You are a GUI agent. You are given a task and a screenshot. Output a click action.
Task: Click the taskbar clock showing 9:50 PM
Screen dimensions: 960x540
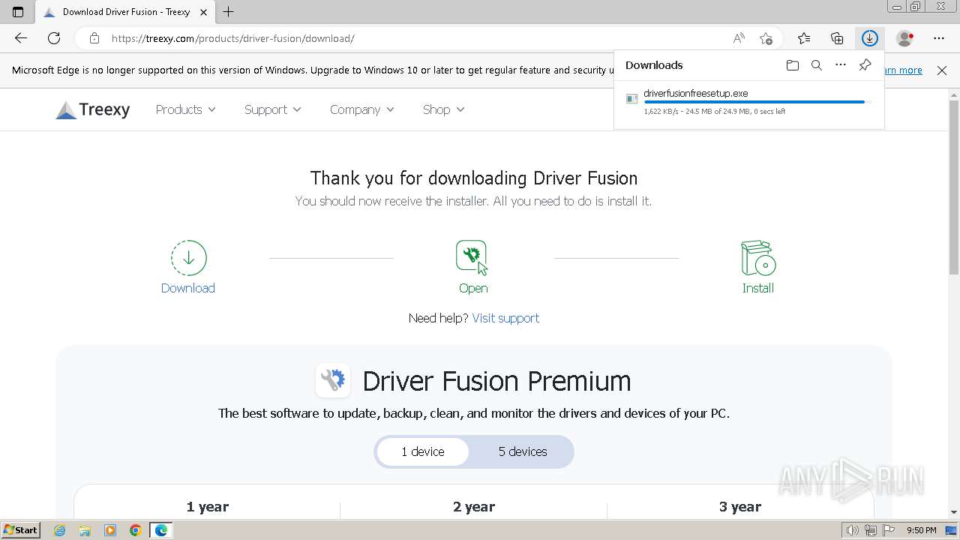pos(921,530)
